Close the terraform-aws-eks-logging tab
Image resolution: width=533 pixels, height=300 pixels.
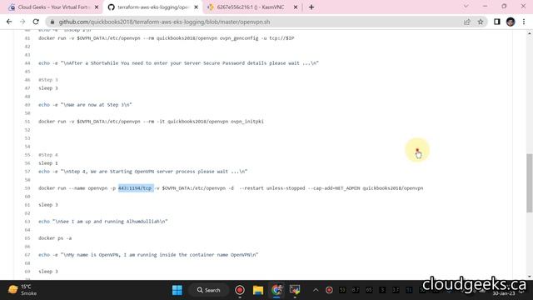tap(197, 7)
